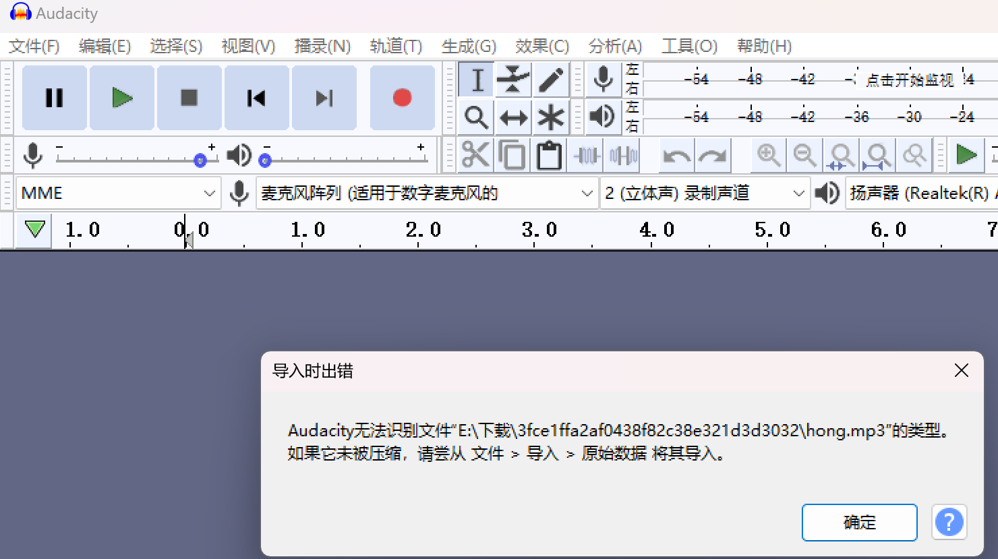Click the Redo arrow icon
This screenshot has height=559, width=998.
click(x=713, y=156)
